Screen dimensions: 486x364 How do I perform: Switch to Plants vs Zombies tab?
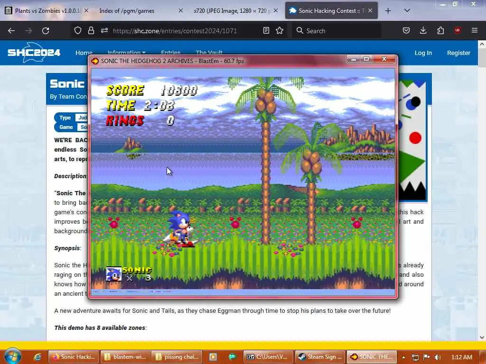coord(47,10)
